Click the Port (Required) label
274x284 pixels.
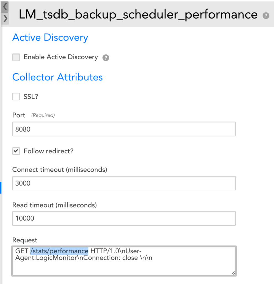[33, 115]
